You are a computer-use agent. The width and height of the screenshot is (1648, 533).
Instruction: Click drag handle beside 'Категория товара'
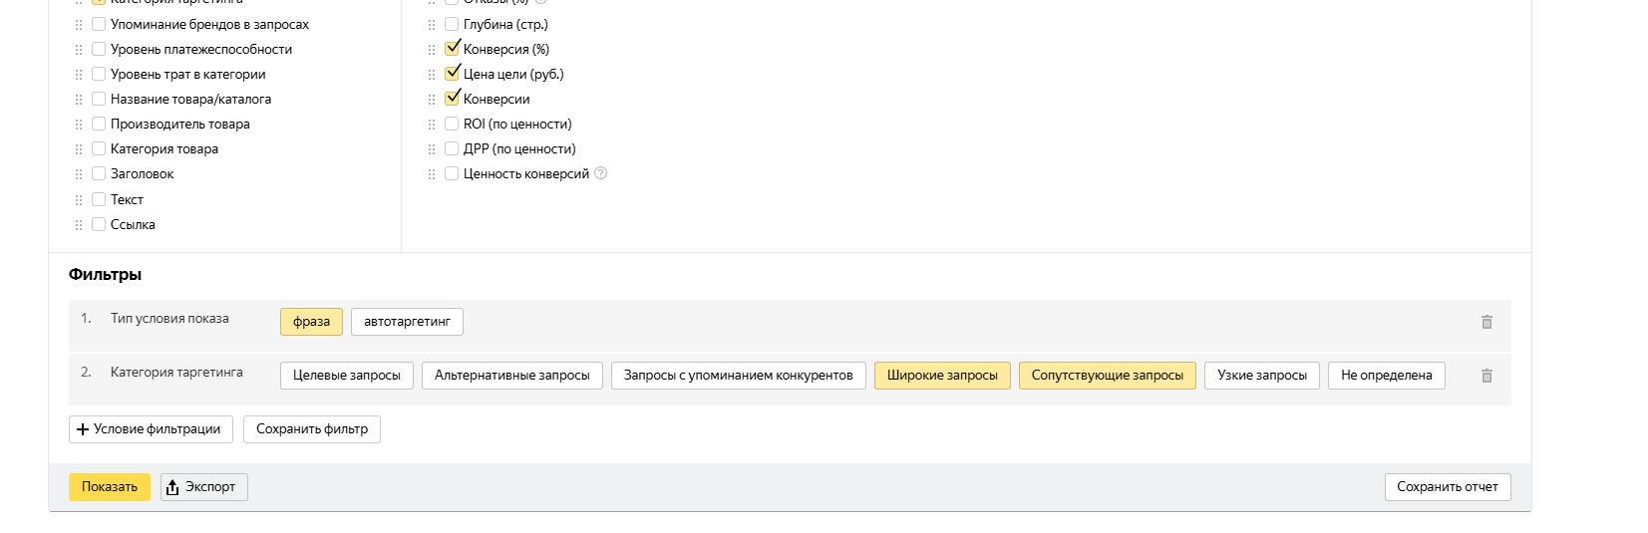[x=79, y=149]
